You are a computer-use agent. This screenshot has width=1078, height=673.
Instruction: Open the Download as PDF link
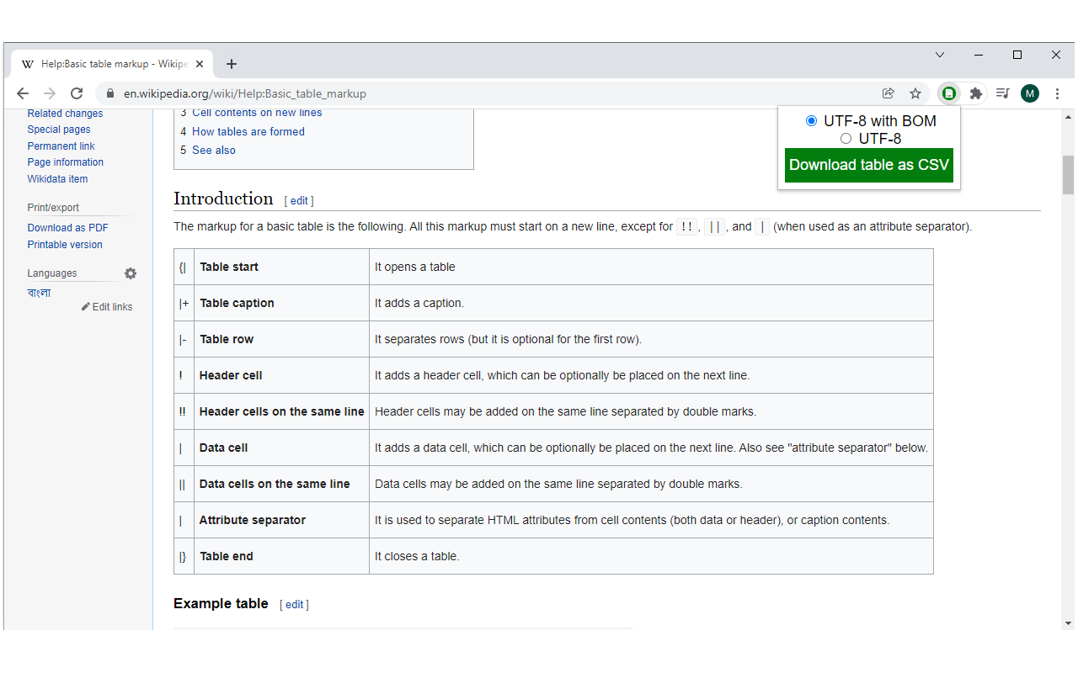pyautogui.click(x=67, y=227)
